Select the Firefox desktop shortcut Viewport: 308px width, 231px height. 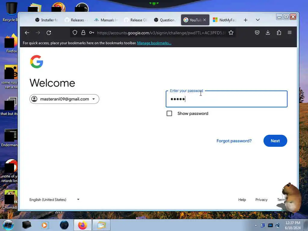[x=11, y=43]
